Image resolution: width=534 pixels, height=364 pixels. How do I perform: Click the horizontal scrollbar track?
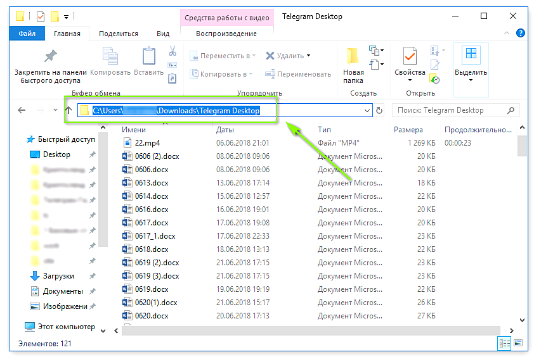311,330
